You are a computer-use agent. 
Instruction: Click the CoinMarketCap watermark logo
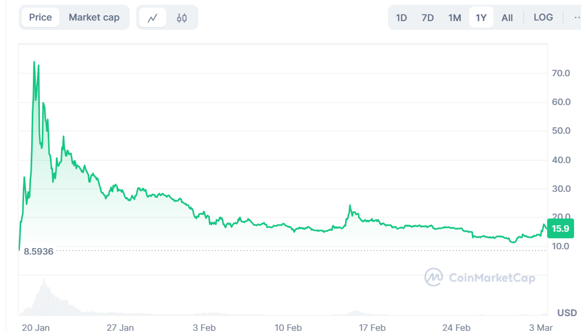(434, 277)
